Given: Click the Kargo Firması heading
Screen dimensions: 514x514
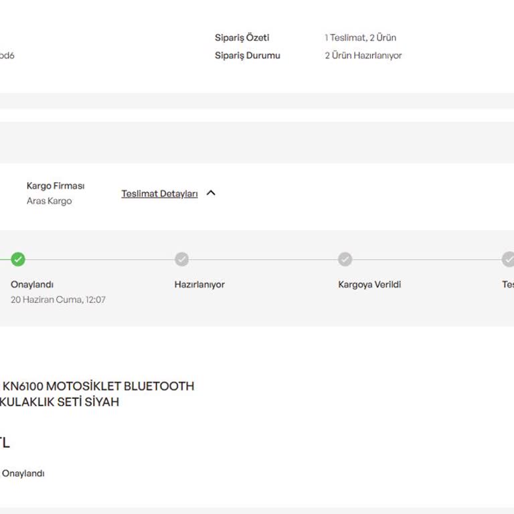Looking at the screenshot, I should click(56, 186).
